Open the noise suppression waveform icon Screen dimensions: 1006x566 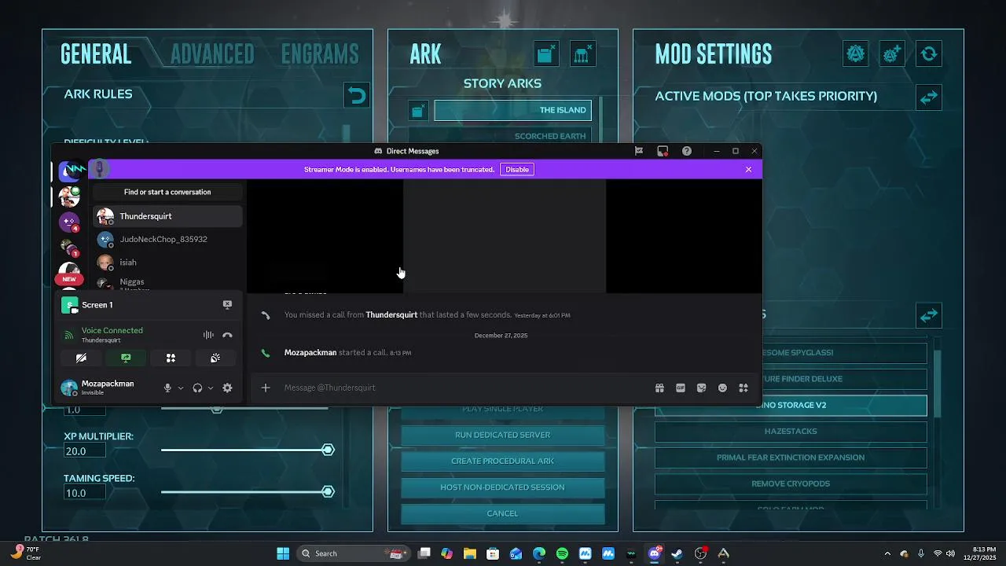pyautogui.click(x=208, y=335)
